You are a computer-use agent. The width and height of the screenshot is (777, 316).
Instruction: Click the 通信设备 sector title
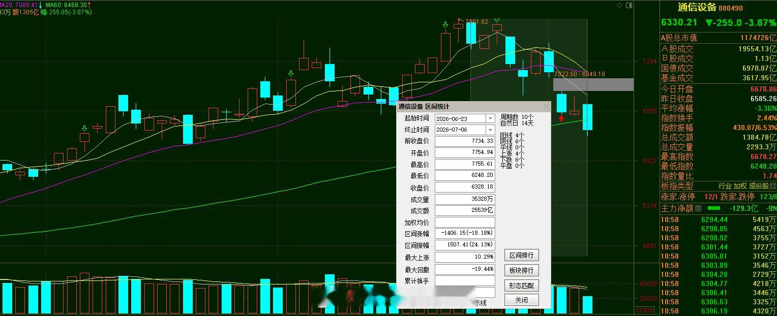[697, 8]
